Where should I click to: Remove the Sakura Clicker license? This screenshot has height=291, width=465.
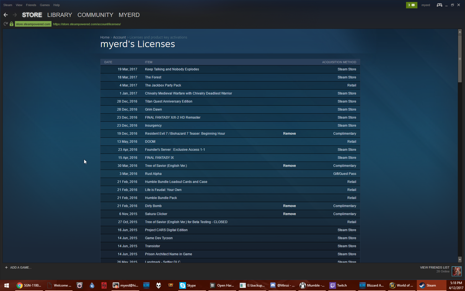coord(289,214)
